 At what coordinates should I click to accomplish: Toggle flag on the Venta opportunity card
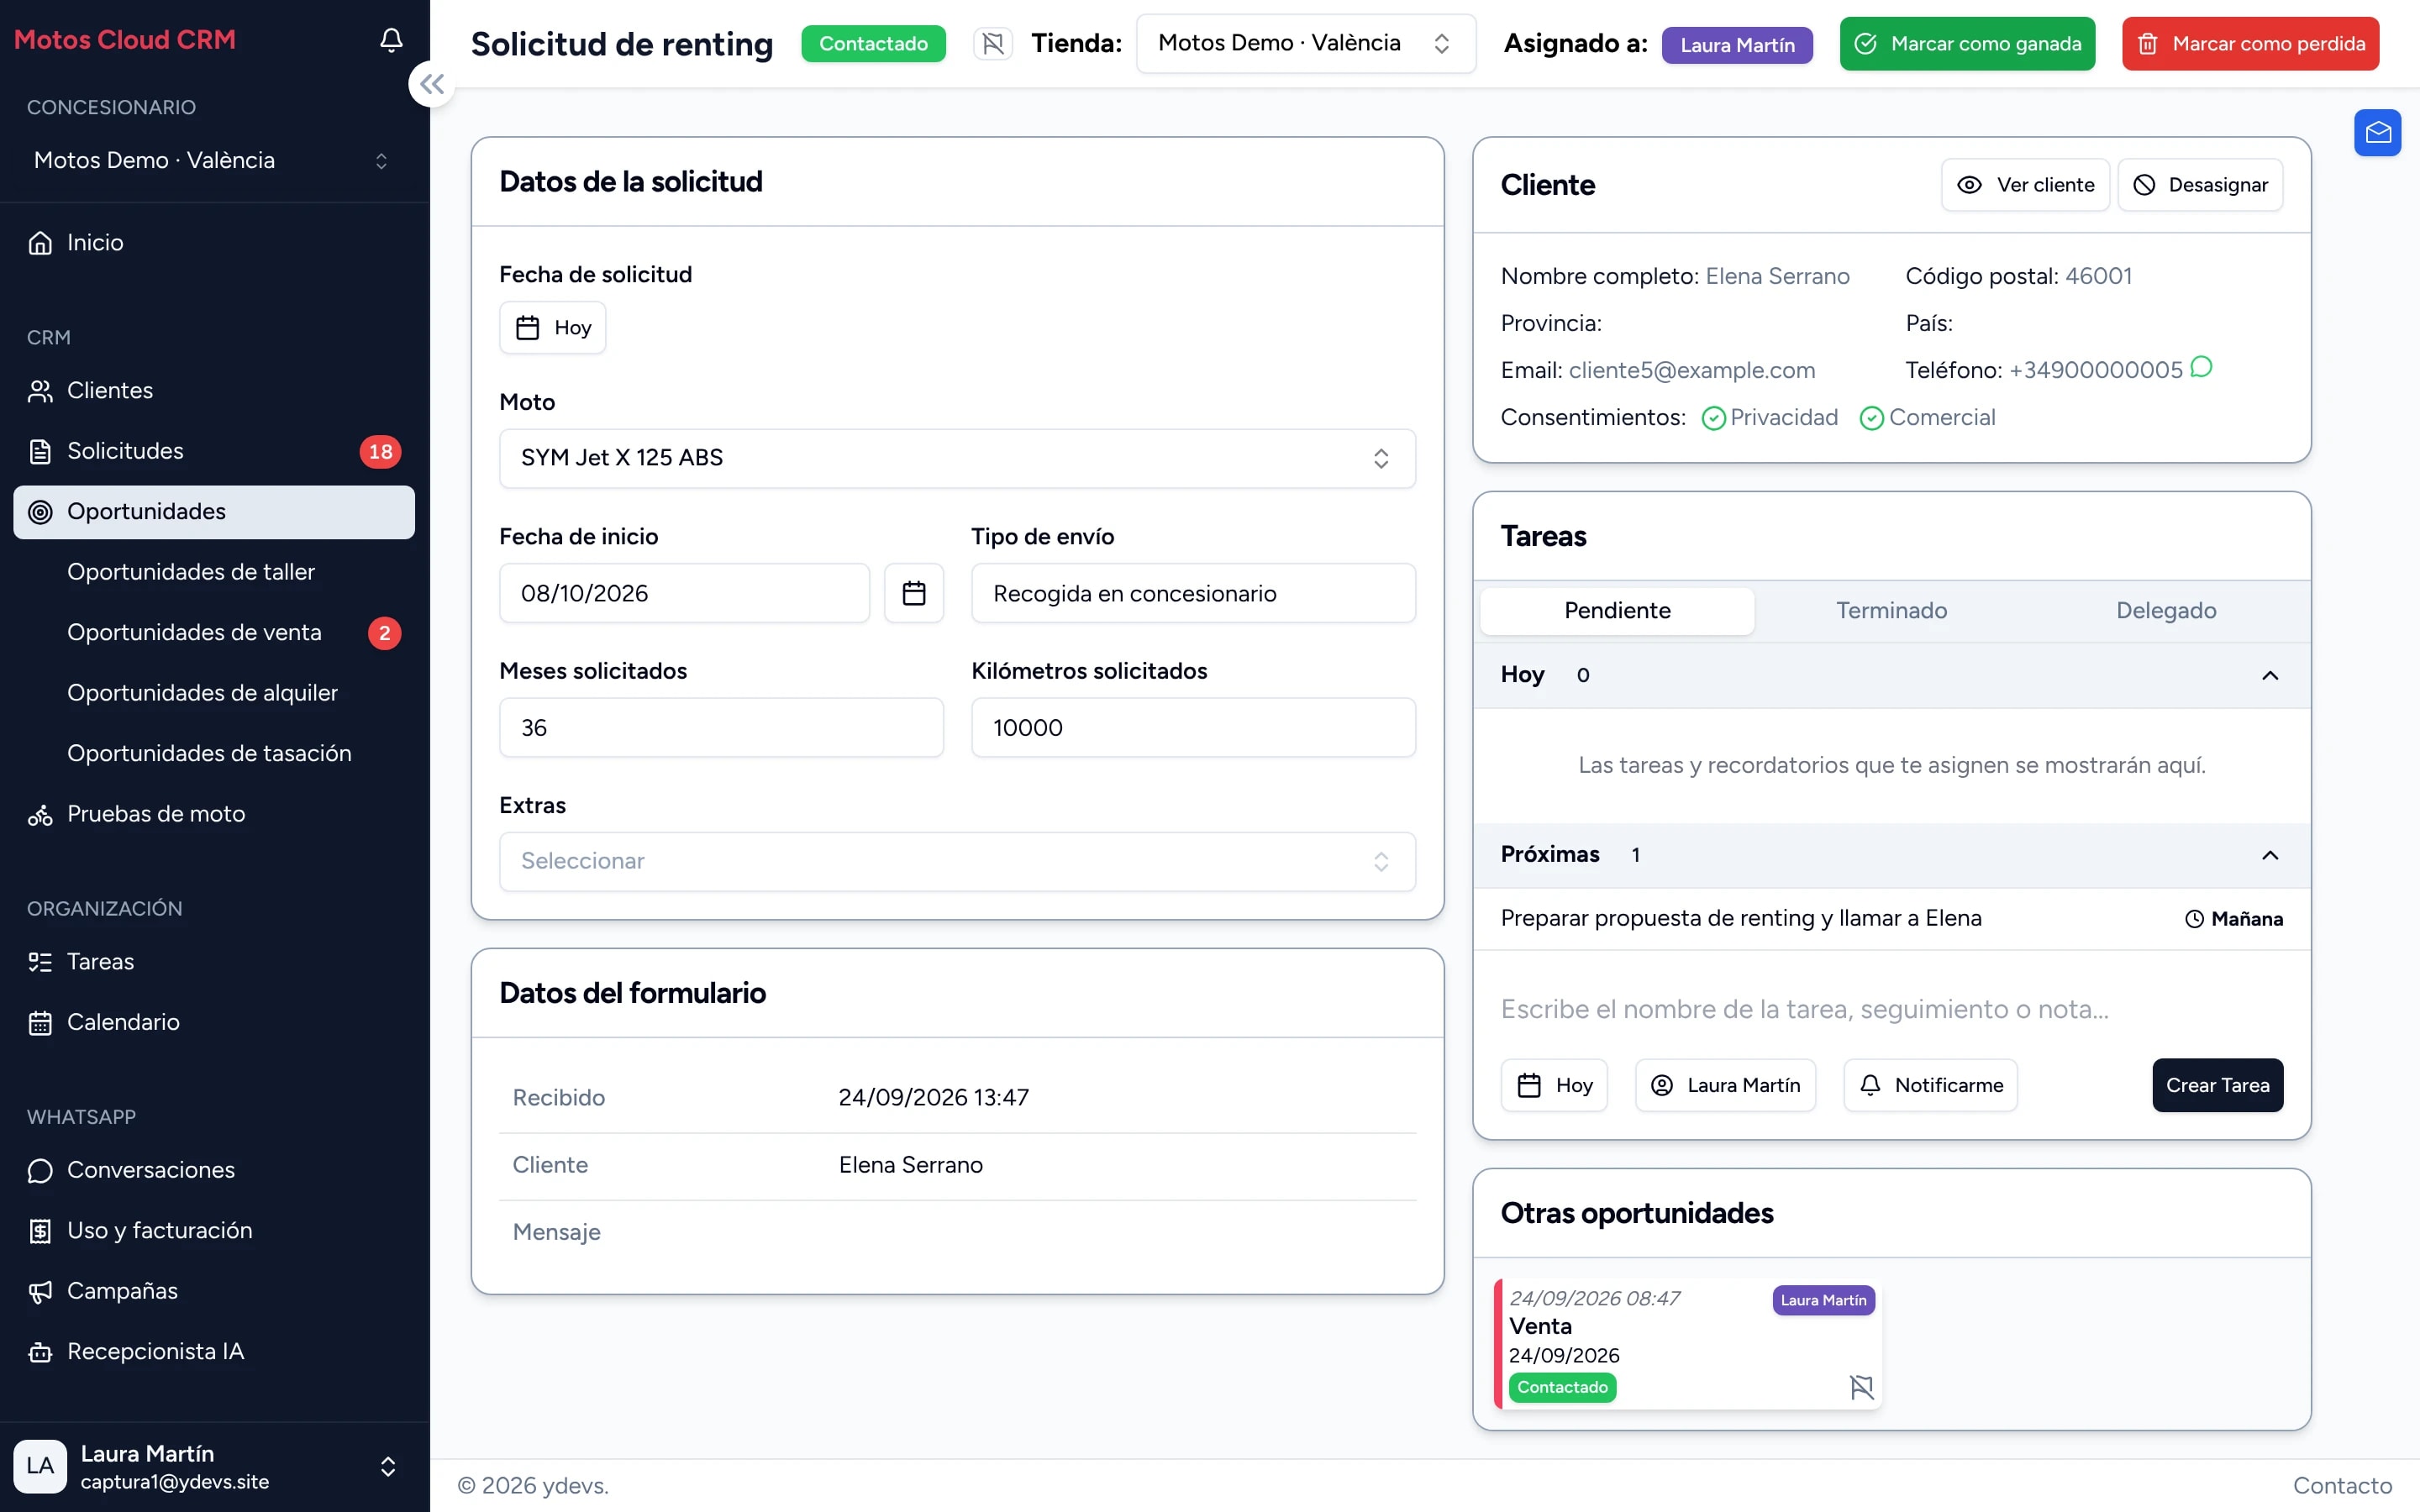coord(1861,1387)
